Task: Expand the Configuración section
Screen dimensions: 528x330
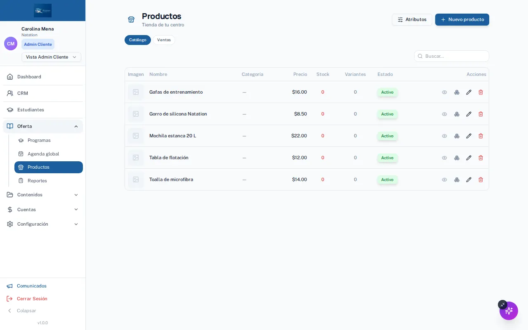Action: click(43, 224)
